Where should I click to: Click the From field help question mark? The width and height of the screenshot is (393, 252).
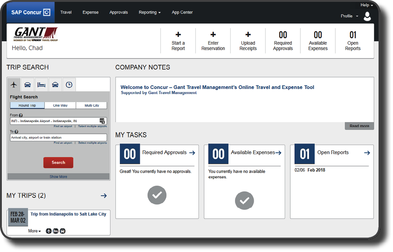pos(21,115)
